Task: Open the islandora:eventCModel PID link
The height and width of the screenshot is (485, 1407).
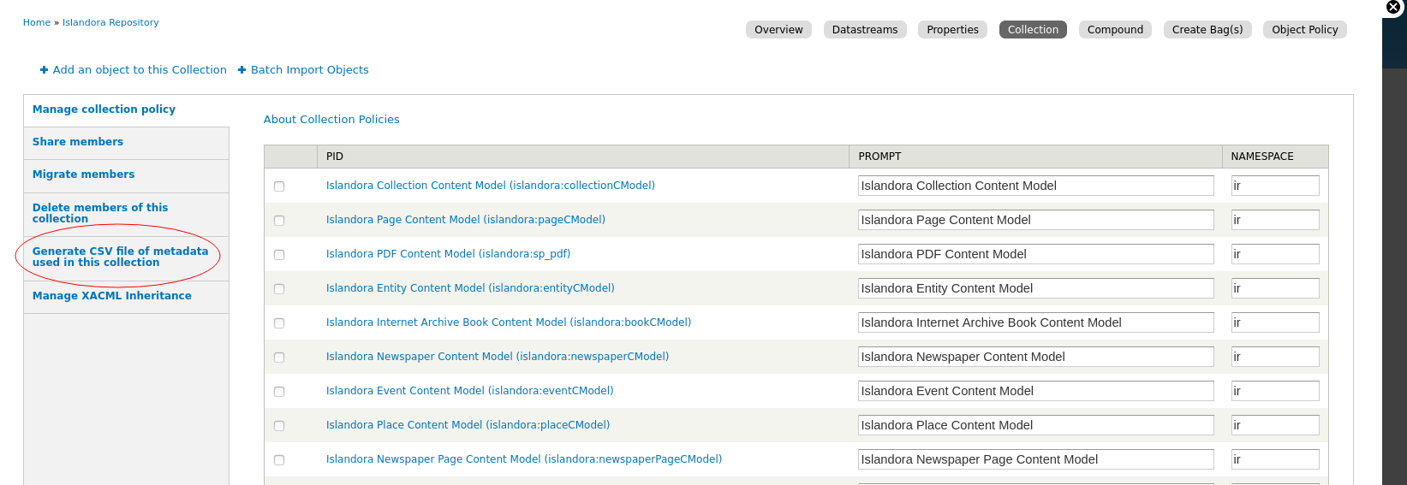Action: [x=470, y=391]
